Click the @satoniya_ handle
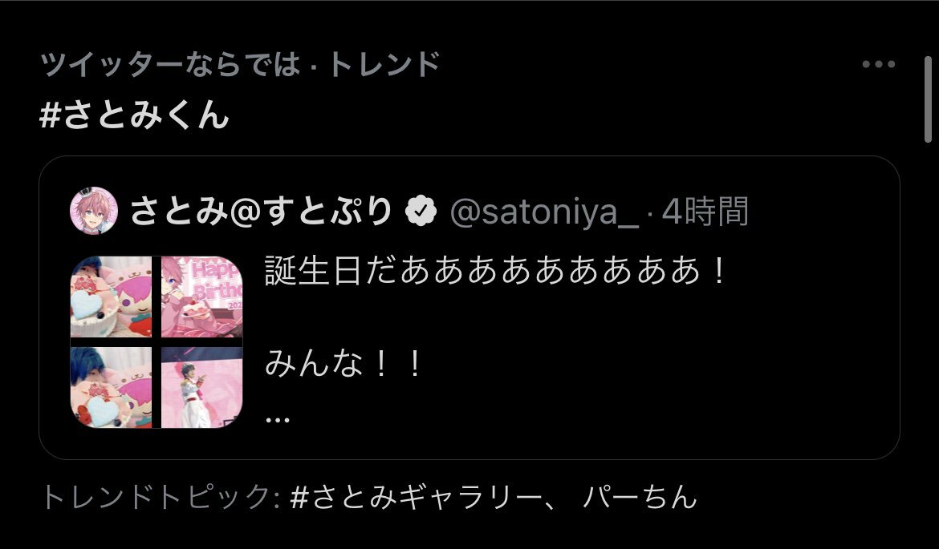The height and width of the screenshot is (549, 939). pyautogui.click(x=544, y=212)
